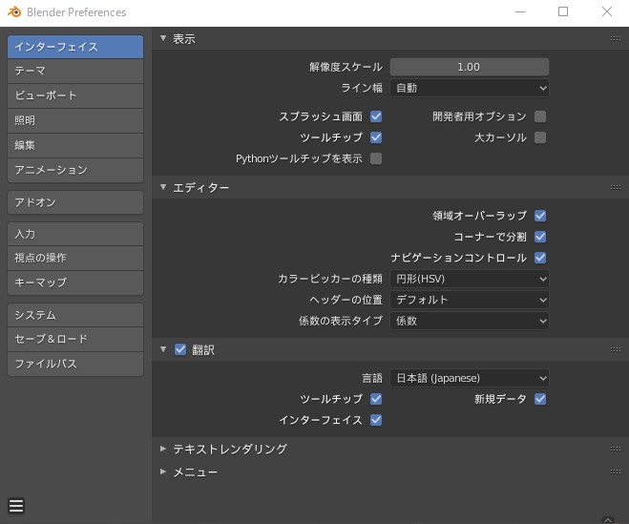The width and height of the screenshot is (629, 524).
Task: Enable 大カーソル checkbox
Action: (540, 137)
